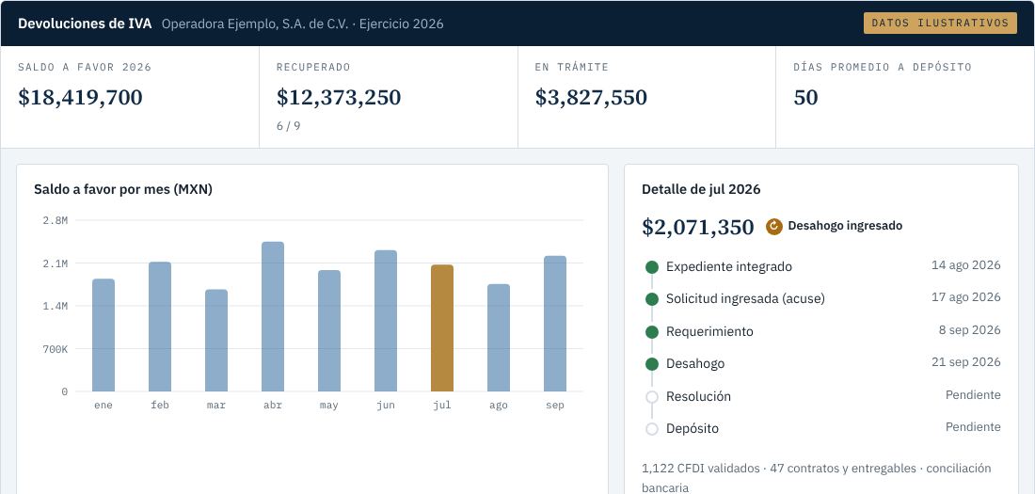Viewport: 1035px width, 494px height.
Task: Click the 700K axis label
Action: (56, 349)
